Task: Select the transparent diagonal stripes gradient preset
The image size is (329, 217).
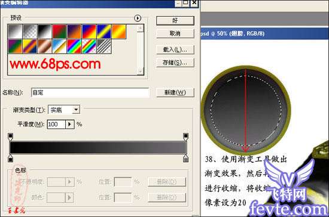Action: pos(104,46)
